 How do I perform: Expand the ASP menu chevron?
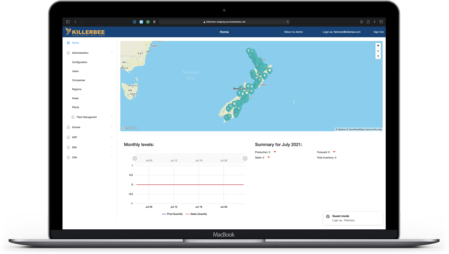click(x=112, y=137)
